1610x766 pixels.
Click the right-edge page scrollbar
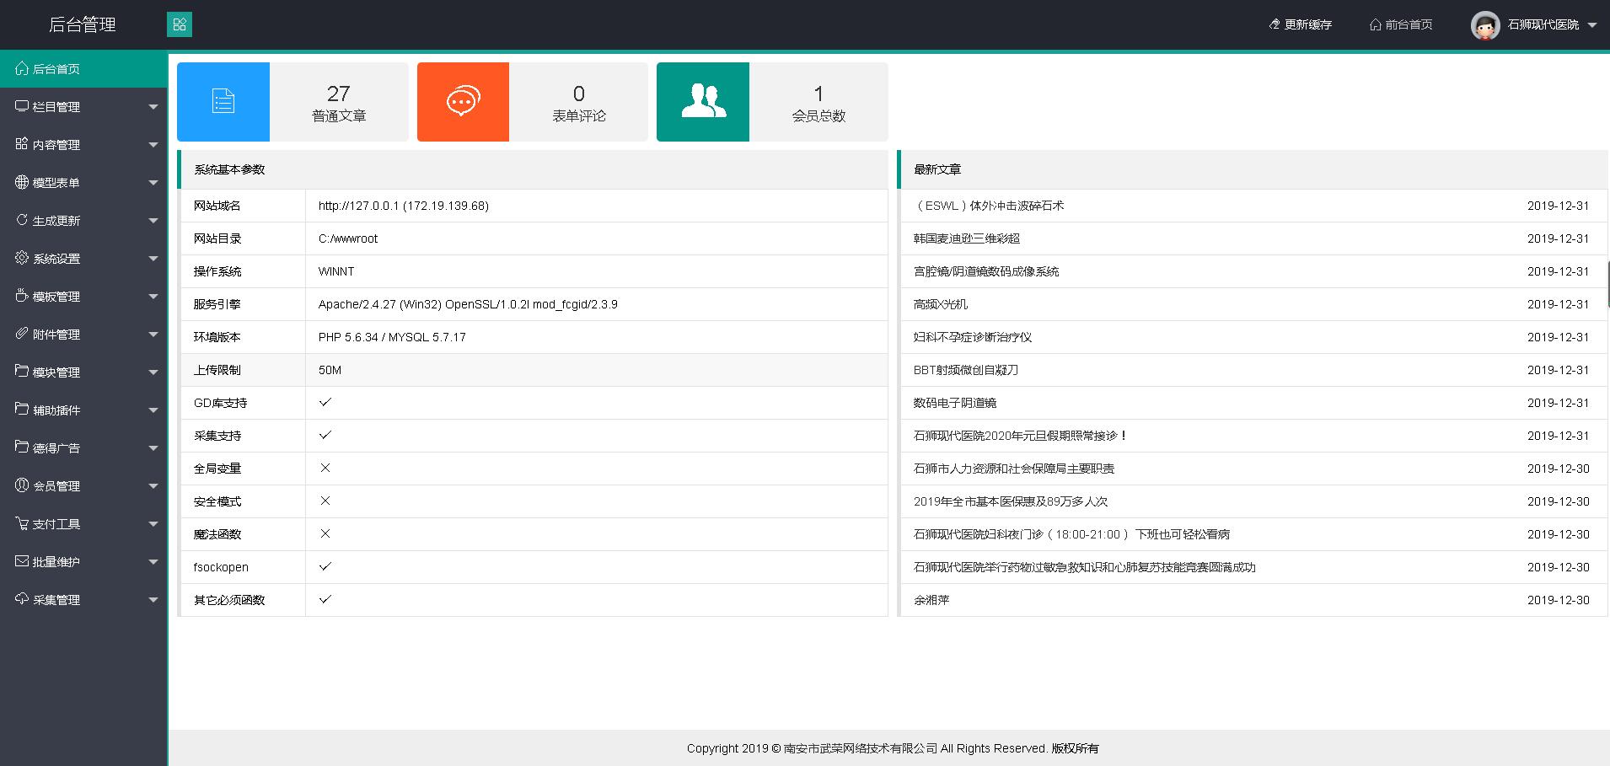click(x=1607, y=284)
